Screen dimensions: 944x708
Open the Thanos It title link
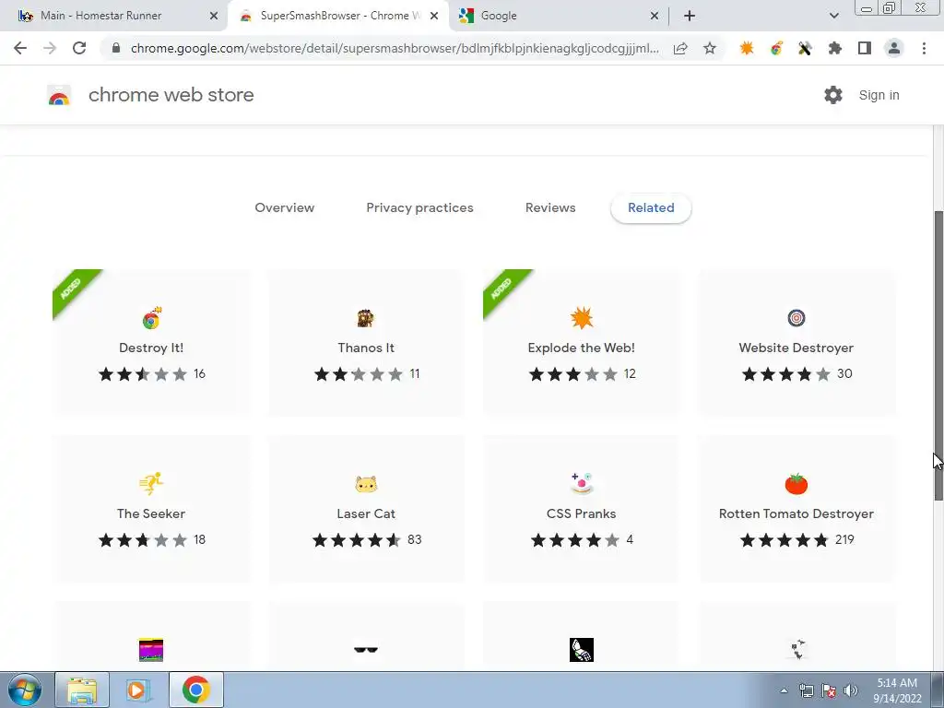pos(365,348)
